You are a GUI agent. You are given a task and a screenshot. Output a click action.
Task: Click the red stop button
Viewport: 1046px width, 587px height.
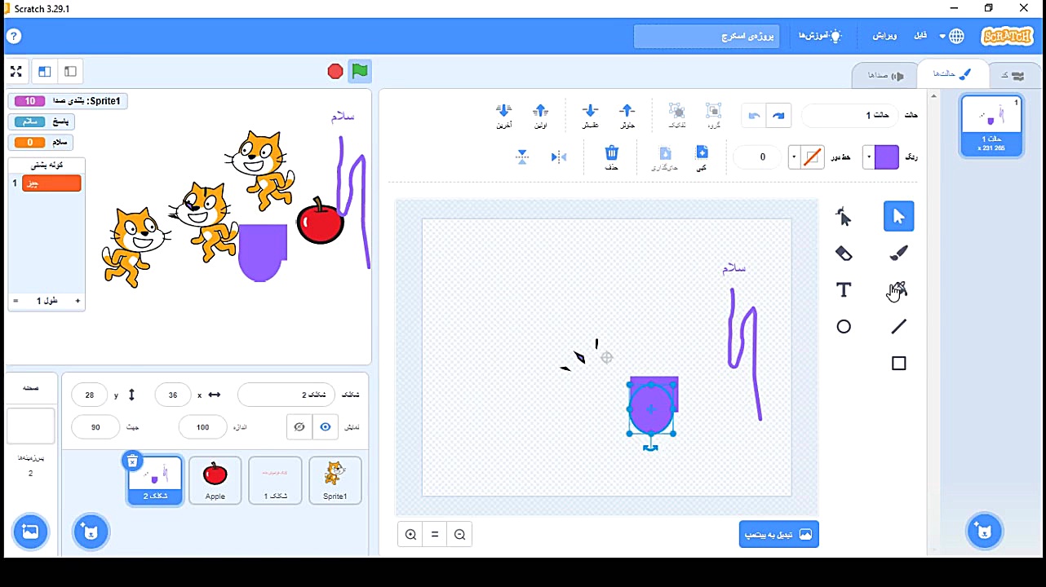click(x=335, y=72)
